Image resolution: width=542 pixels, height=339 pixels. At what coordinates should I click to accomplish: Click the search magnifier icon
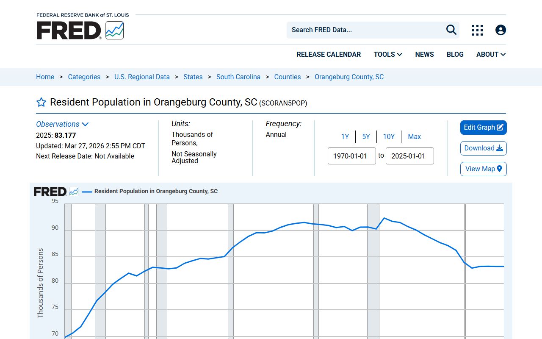click(451, 30)
